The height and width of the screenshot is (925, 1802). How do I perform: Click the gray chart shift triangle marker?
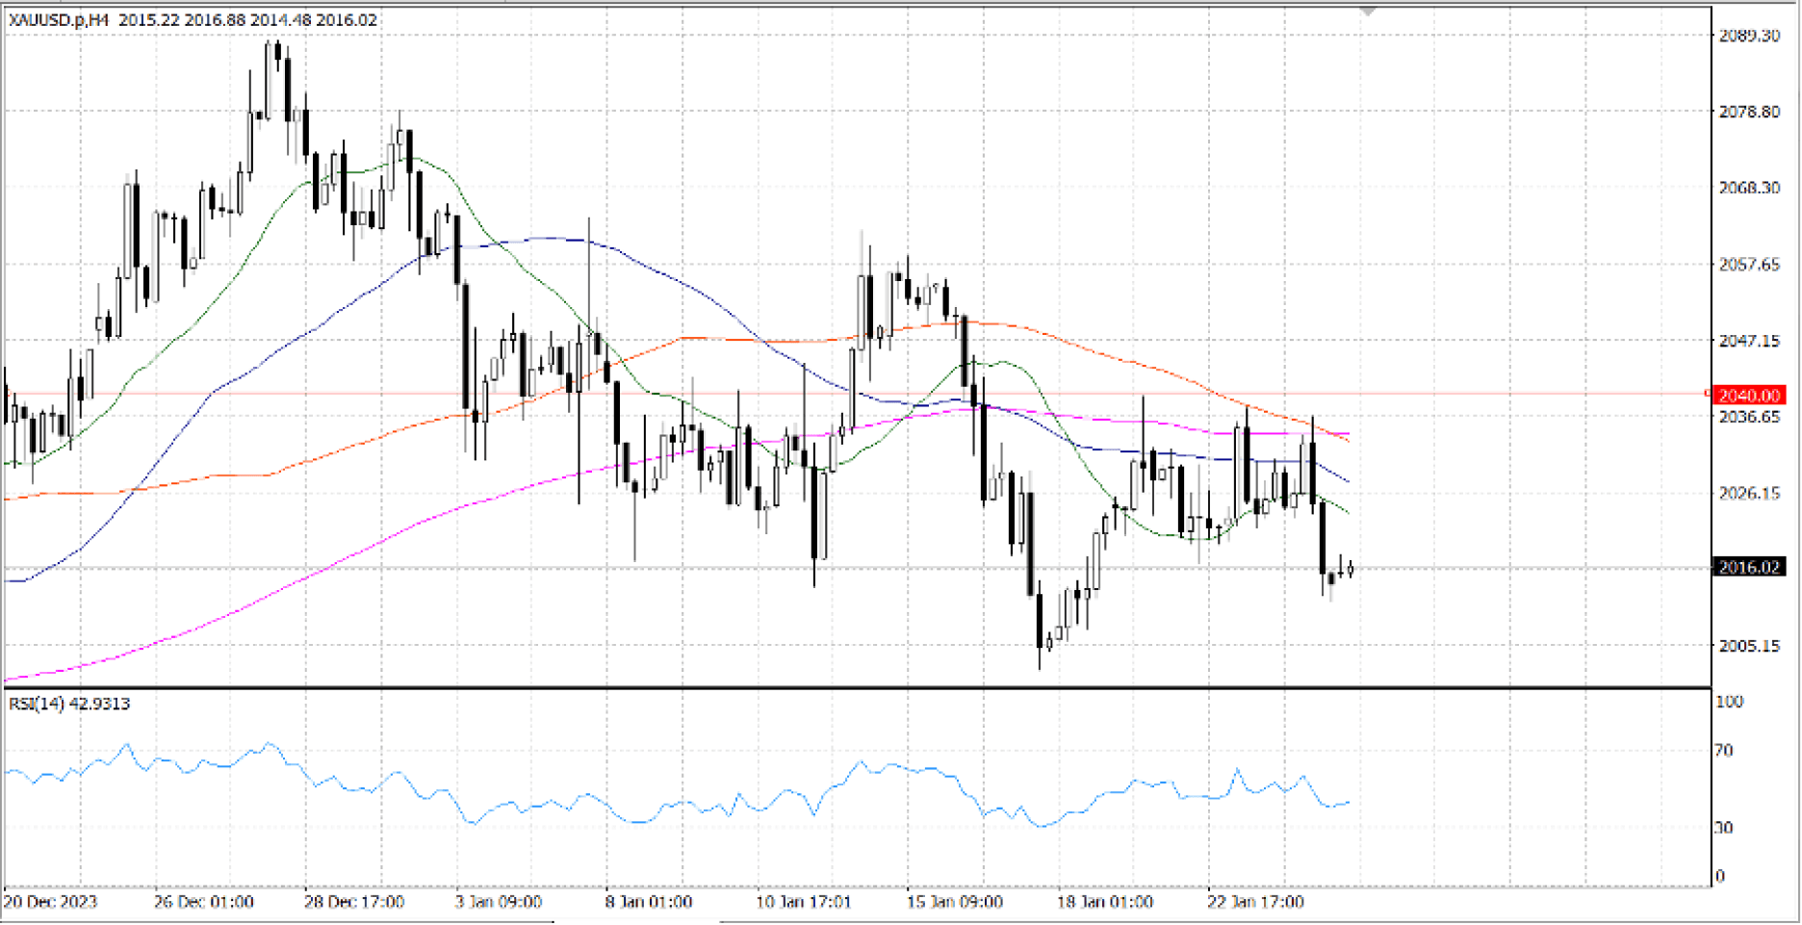click(x=1368, y=12)
